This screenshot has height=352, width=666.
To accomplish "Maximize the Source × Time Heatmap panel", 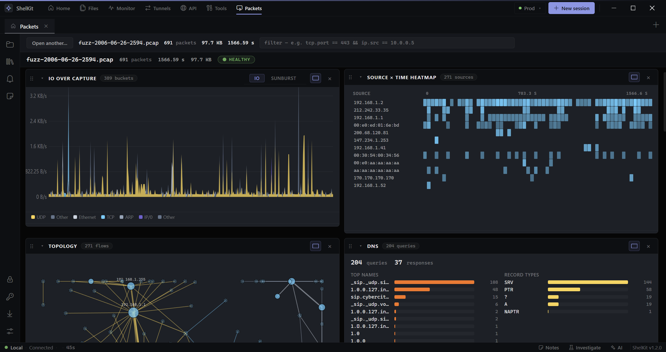I will 634,77.
